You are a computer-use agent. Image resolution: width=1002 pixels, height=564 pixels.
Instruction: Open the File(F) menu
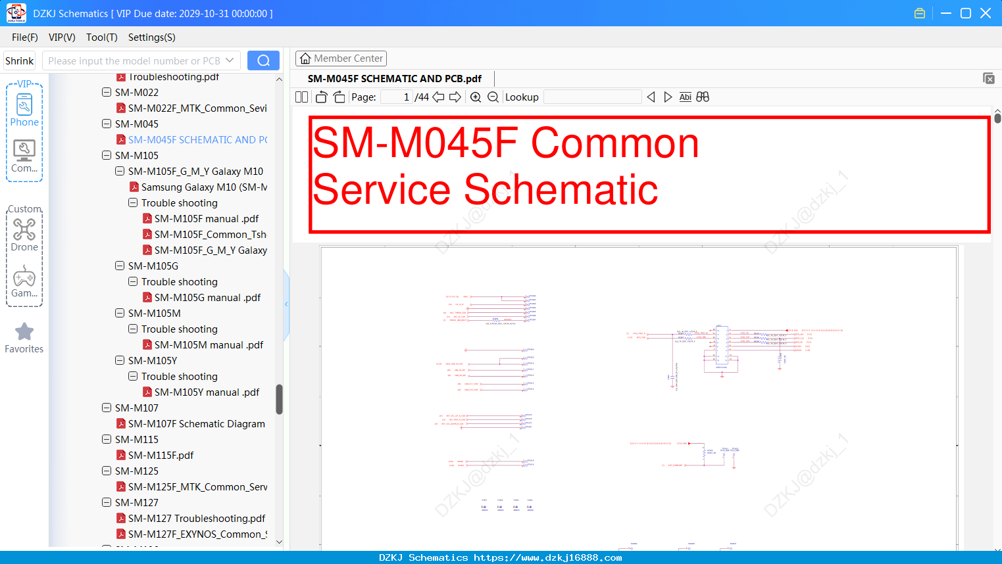[x=25, y=37]
